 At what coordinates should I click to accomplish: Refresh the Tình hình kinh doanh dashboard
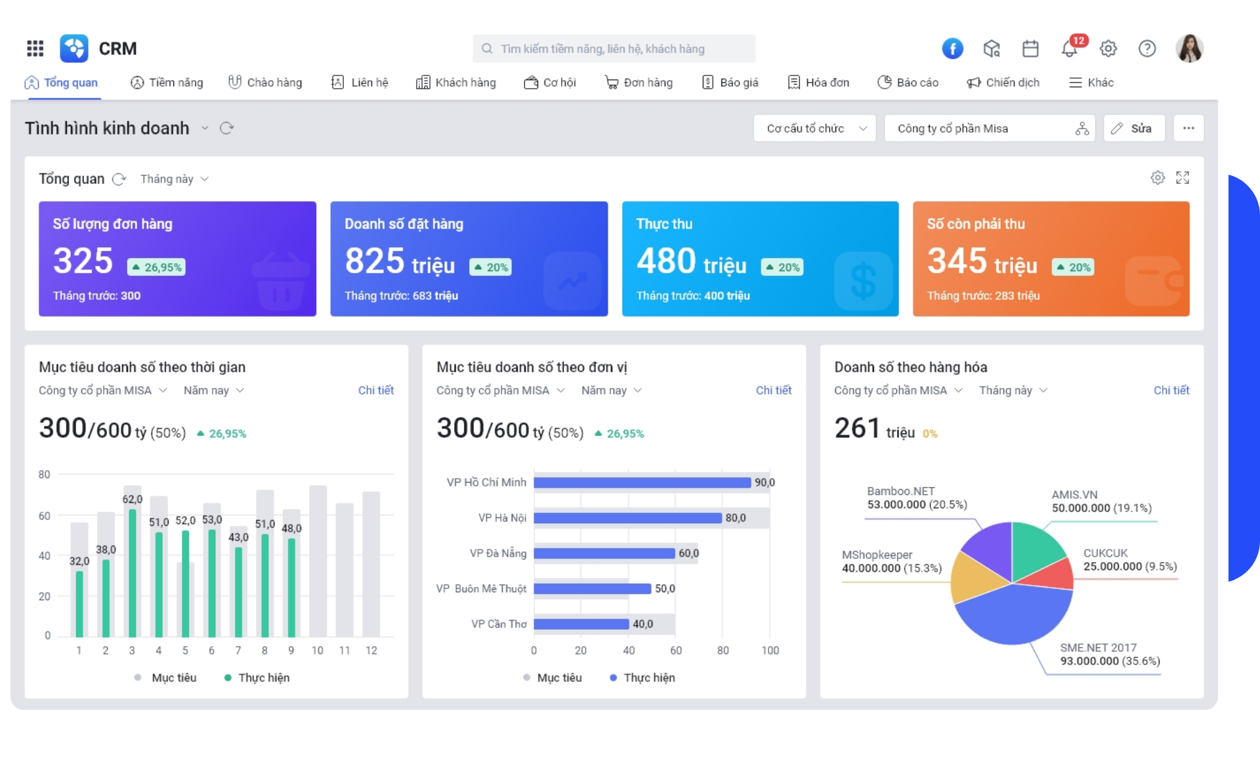[227, 128]
